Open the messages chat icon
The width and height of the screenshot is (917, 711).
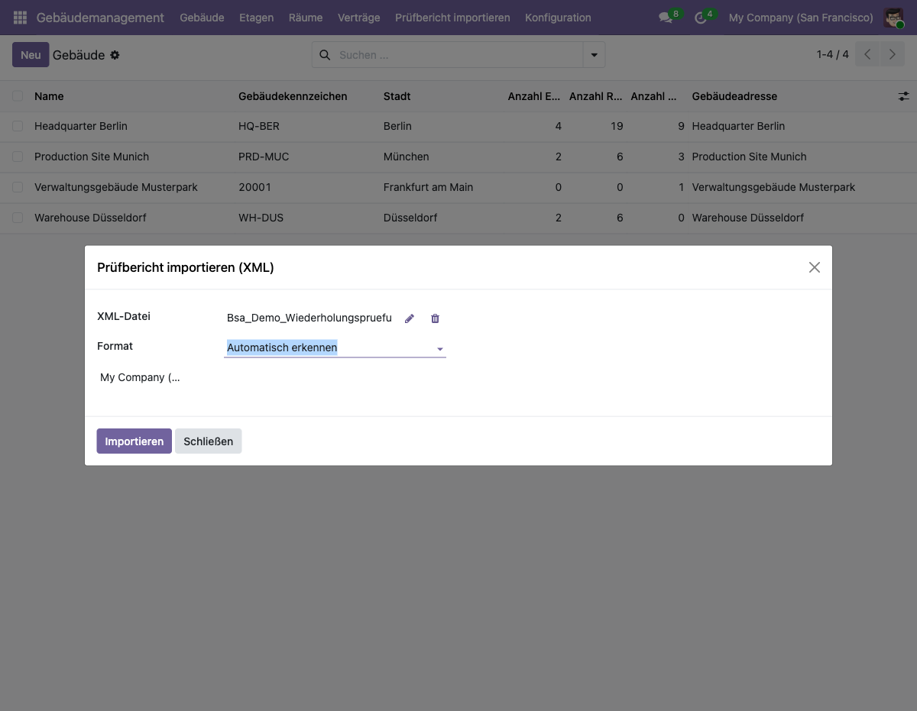(x=666, y=18)
